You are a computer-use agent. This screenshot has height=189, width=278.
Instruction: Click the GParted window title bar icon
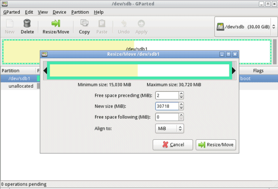pos(5,4)
